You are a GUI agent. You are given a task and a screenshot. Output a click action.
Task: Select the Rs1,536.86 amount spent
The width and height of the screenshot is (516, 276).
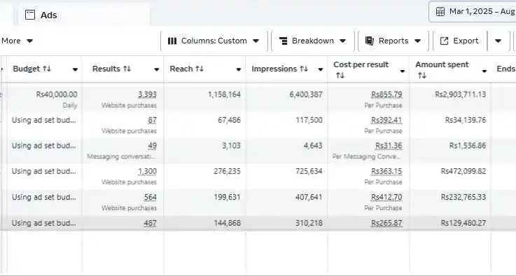[x=468, y=146]
